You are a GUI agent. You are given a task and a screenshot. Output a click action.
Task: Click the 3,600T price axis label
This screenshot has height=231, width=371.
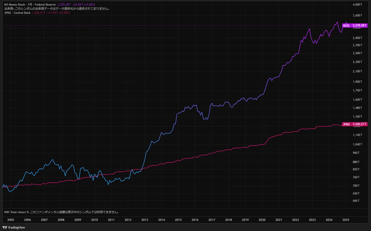pyautogui.click(x=357, y=15)
